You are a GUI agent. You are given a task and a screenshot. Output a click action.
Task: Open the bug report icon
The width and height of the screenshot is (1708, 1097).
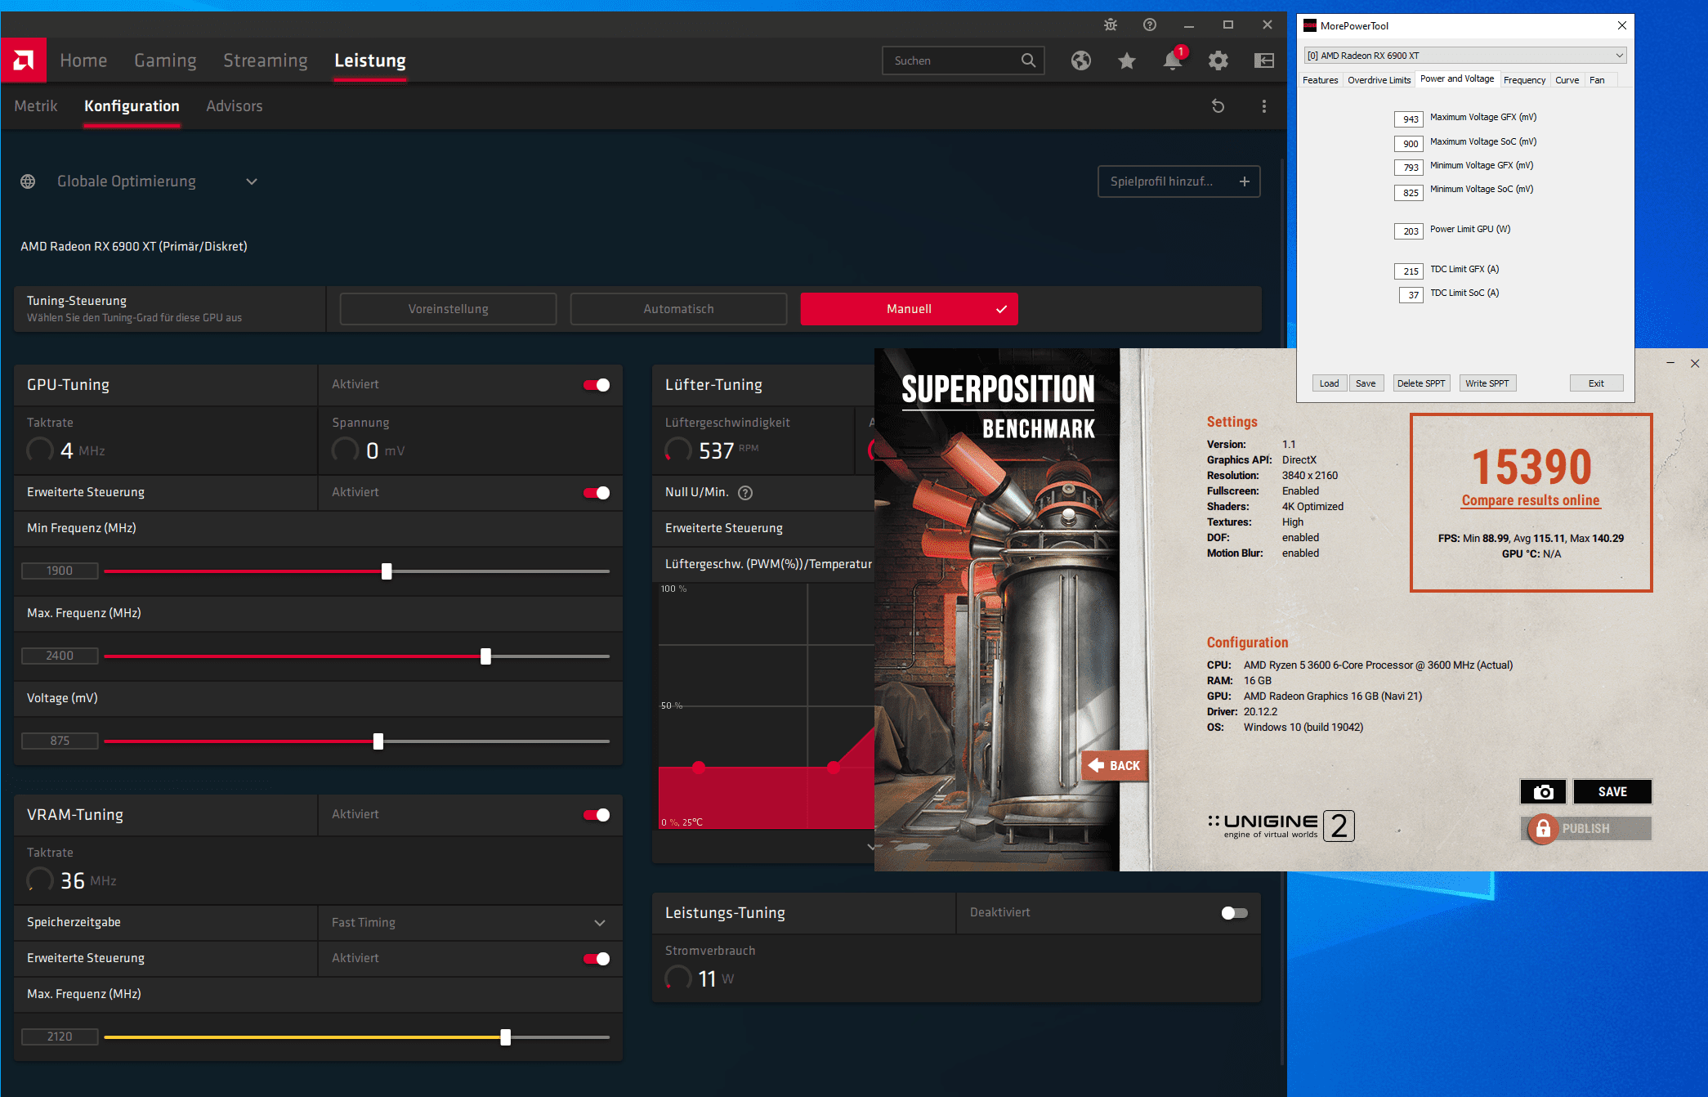click(1110, 25)
